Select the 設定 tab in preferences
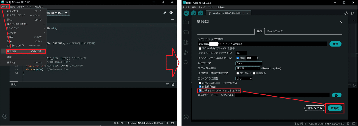The height and width of the screenshot is (126, 358). point(260,31)
